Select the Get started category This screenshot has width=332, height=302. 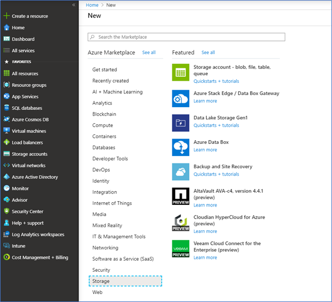(104, 70)
